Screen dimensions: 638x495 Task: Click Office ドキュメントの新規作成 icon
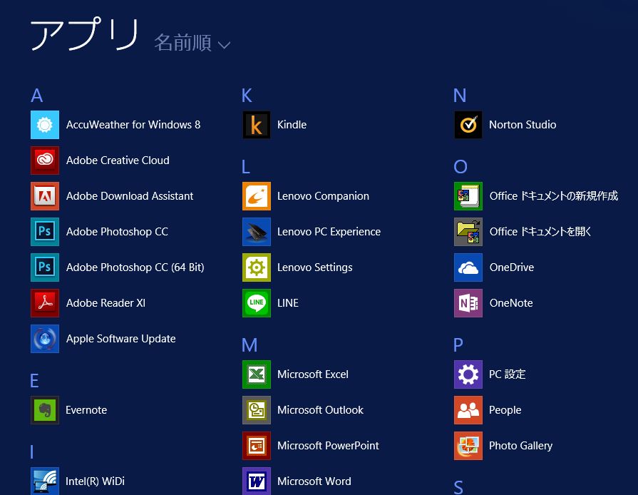[468, 196]
